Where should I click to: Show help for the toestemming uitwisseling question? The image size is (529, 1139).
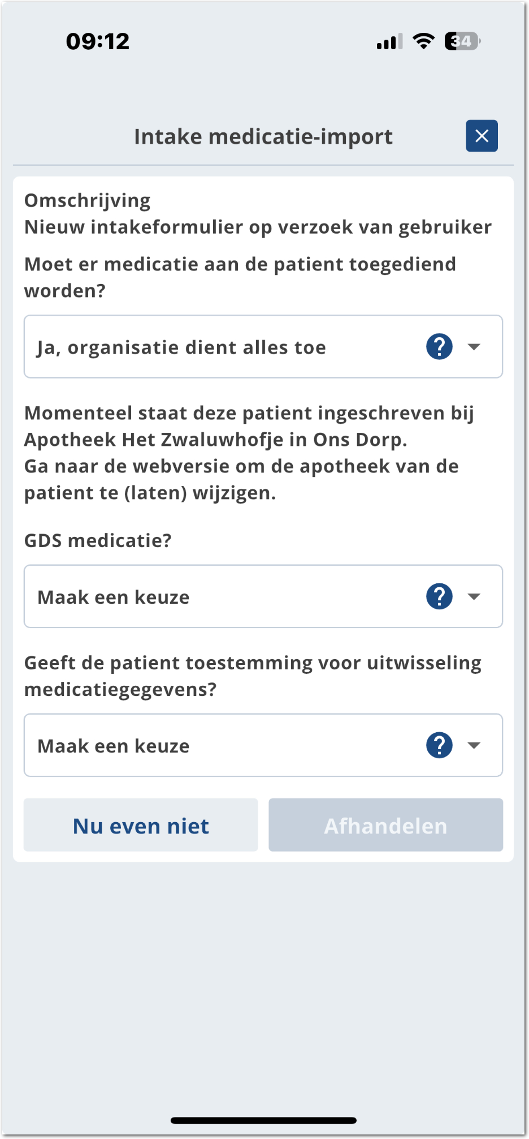click(439, 745)
